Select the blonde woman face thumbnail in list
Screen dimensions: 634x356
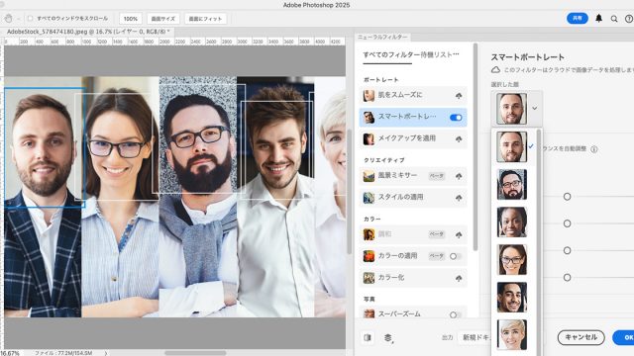tap(512, 334)
